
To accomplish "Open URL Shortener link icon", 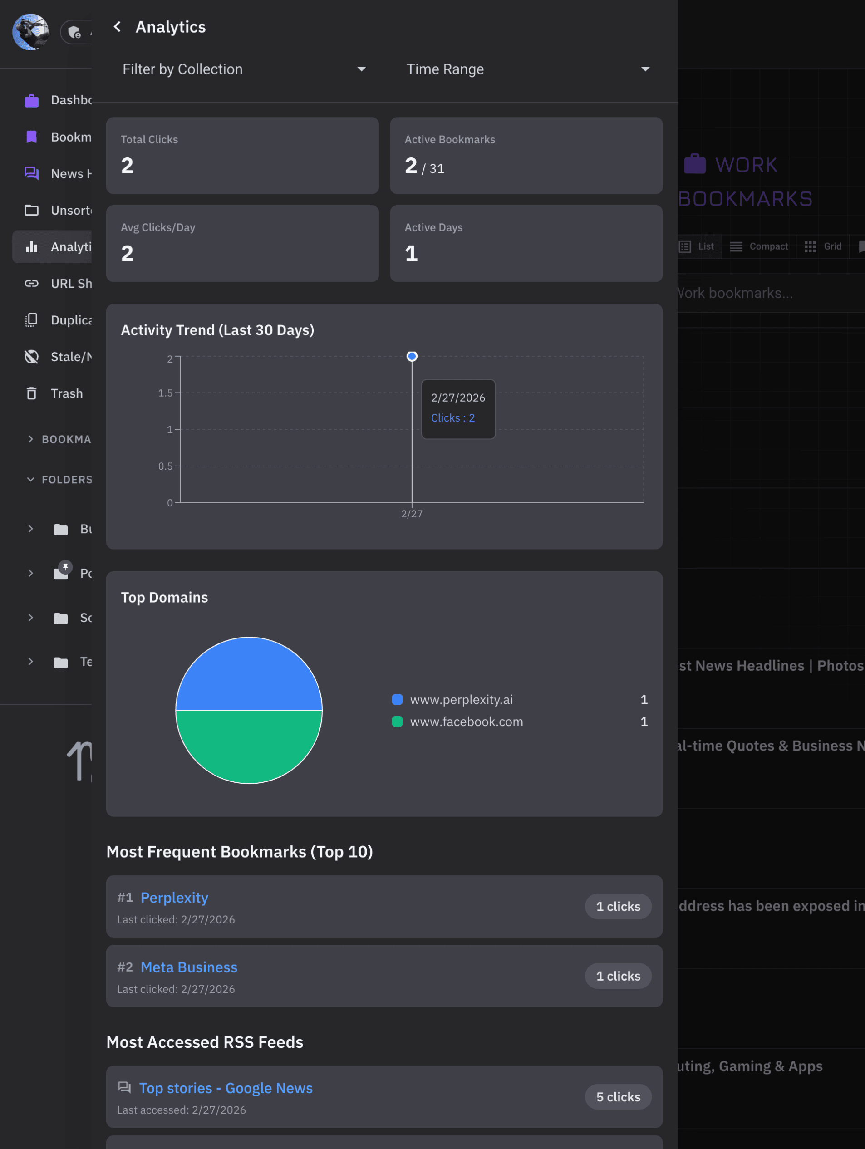I will 32,284.
